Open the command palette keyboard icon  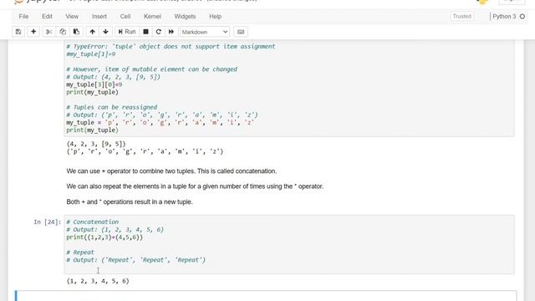[241, 32]
